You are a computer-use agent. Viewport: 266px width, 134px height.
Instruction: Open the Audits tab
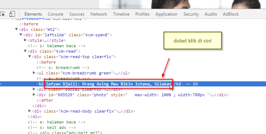[x=211, y=14]
